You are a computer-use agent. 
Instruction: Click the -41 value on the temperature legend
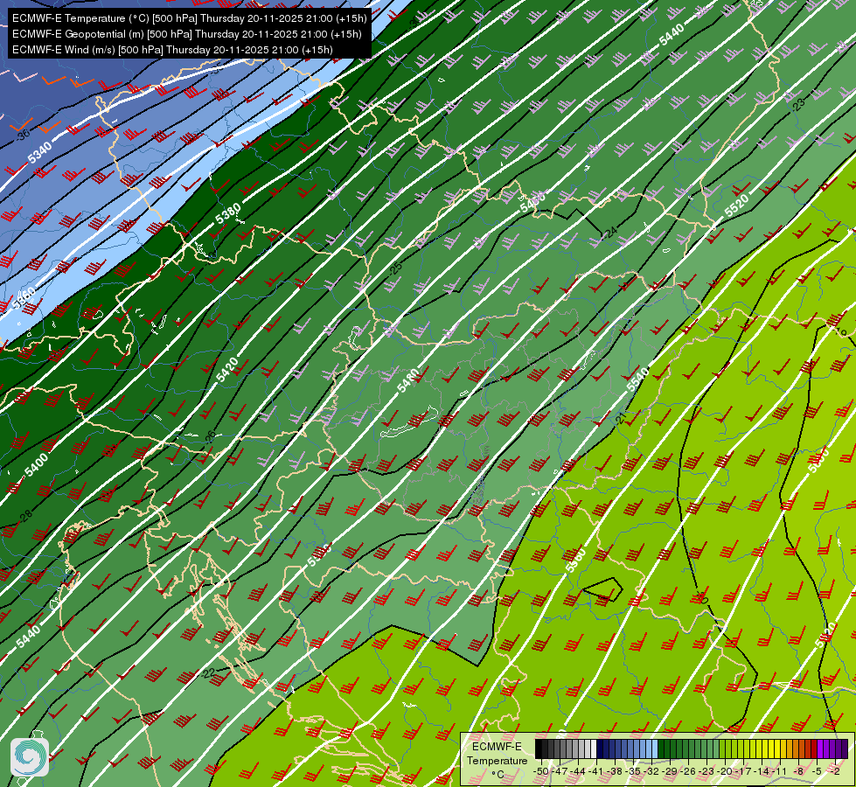click(596, 771)
